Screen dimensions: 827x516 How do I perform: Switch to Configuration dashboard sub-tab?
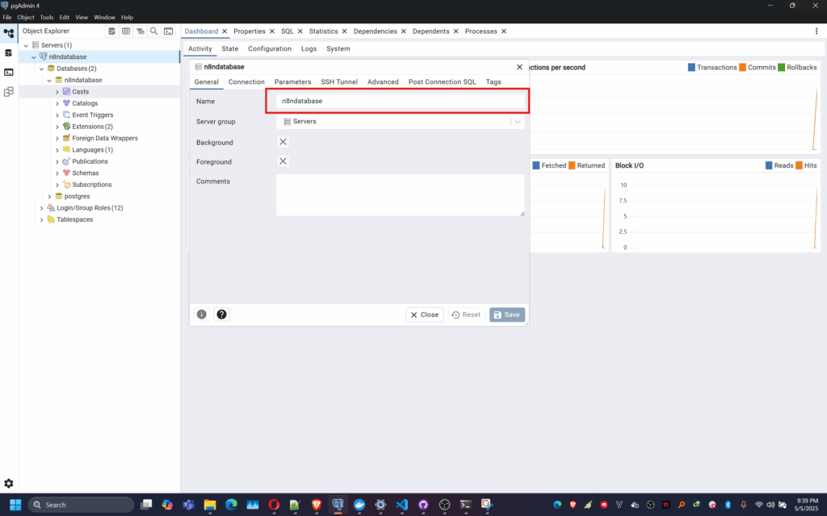pyautogui.click(x=270, y=48)
